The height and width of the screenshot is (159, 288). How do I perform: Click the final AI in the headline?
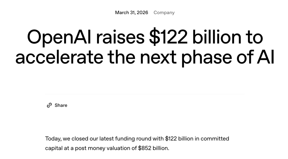tap(266, 57)
